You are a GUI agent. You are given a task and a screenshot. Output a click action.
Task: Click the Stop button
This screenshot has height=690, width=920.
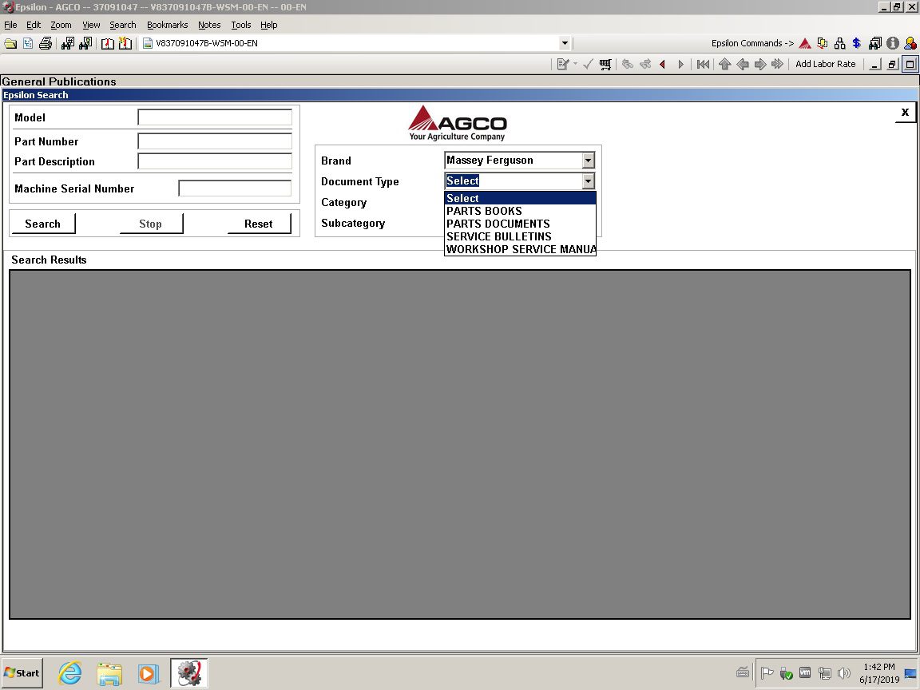click(x=151, y=224)
